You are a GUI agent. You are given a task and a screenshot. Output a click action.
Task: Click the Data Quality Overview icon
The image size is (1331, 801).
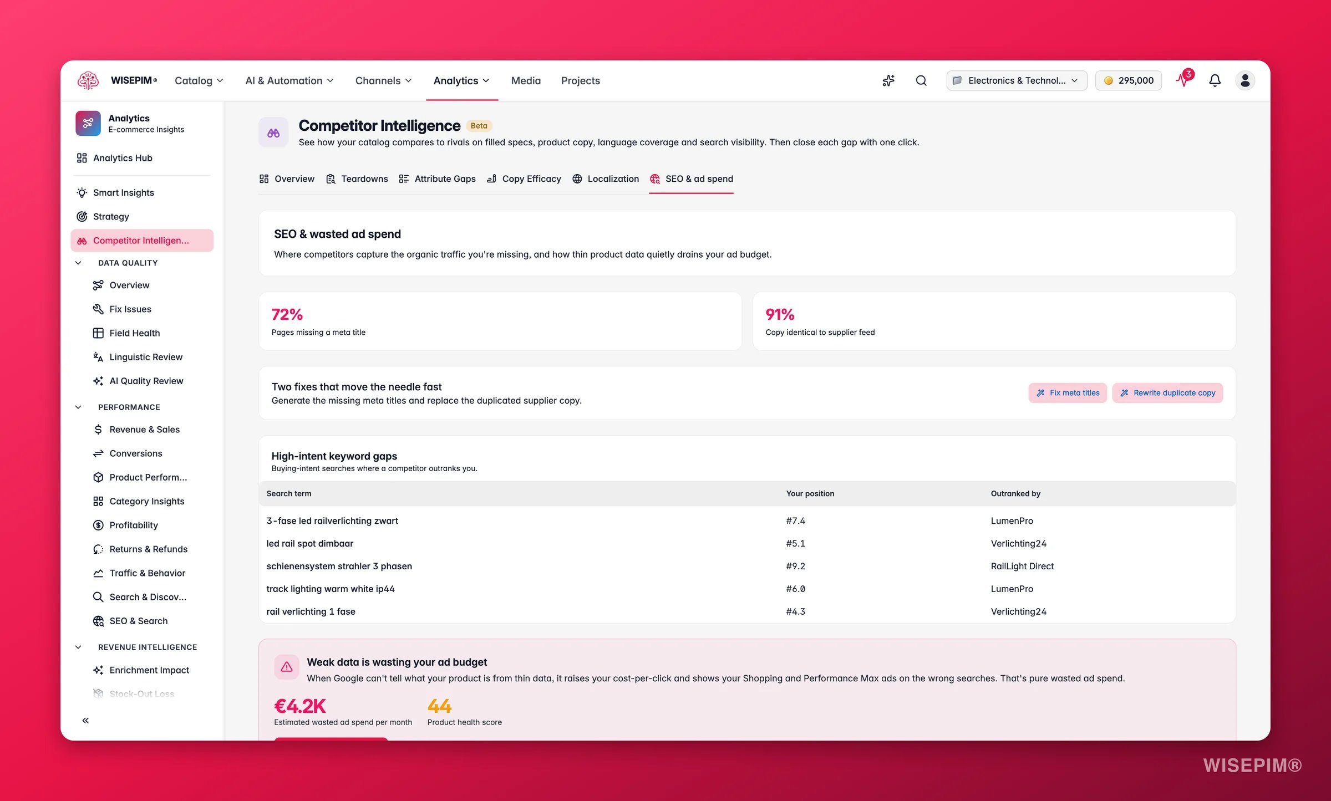98,285
